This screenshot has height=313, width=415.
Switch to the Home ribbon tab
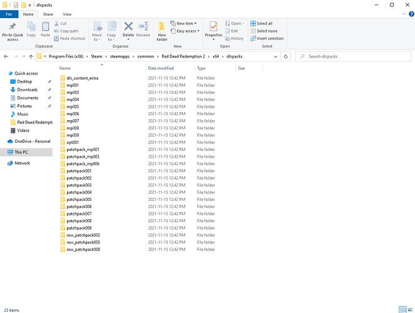28,14
